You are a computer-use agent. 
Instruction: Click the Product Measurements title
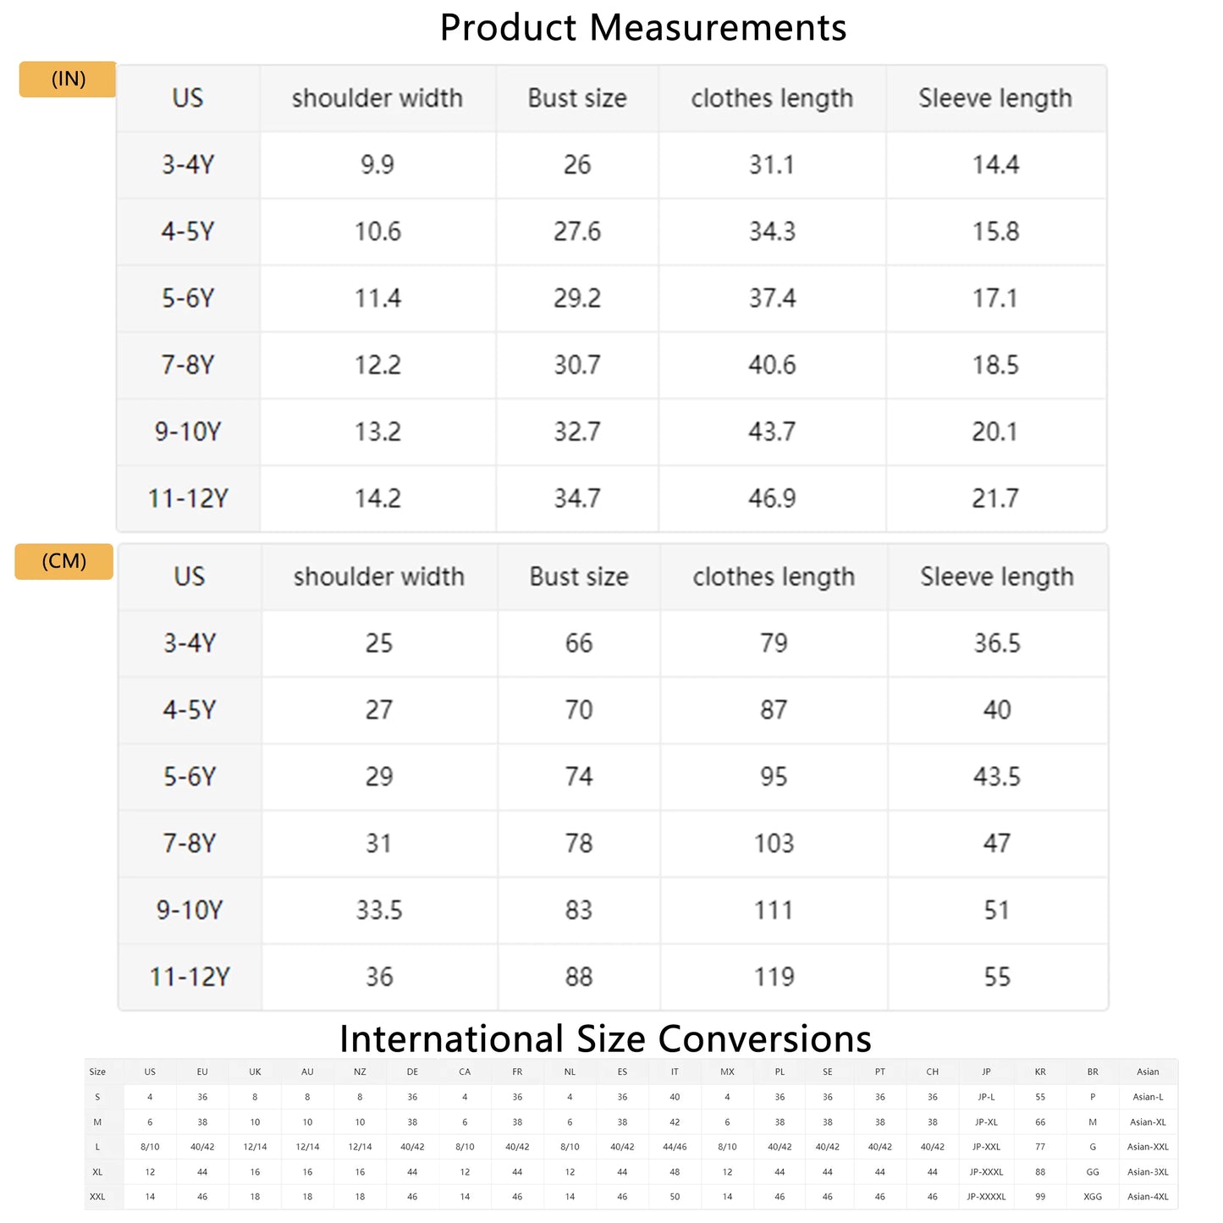point(643,28)
